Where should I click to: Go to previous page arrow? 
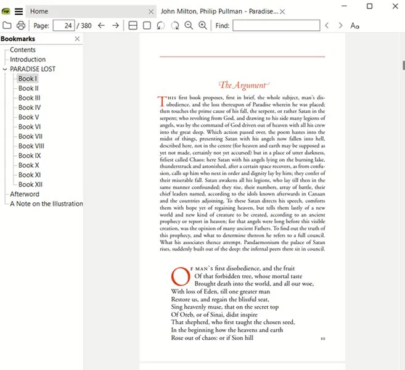[101, 25]
